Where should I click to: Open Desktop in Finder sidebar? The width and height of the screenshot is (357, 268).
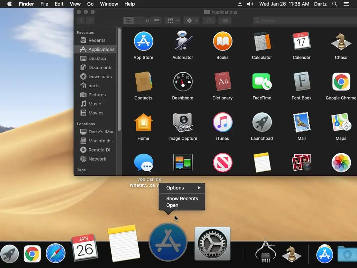[x=96, y=58]
